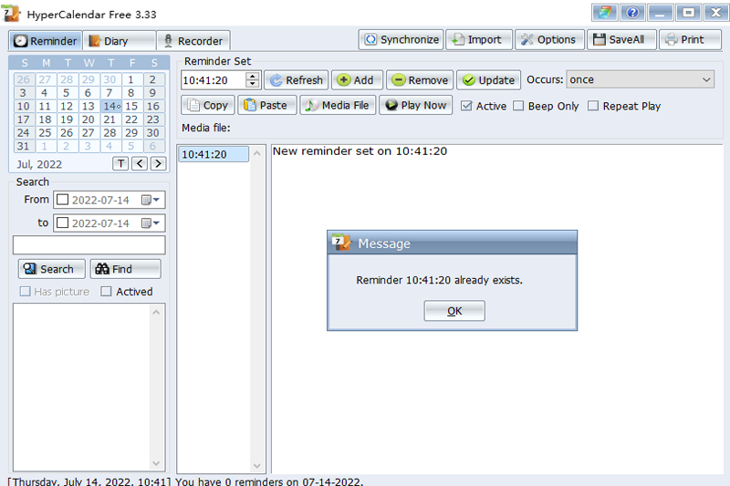Toggle the Active checkbox
The height and width of the screenshot is (486, 730).
click(x=466, y=106)
